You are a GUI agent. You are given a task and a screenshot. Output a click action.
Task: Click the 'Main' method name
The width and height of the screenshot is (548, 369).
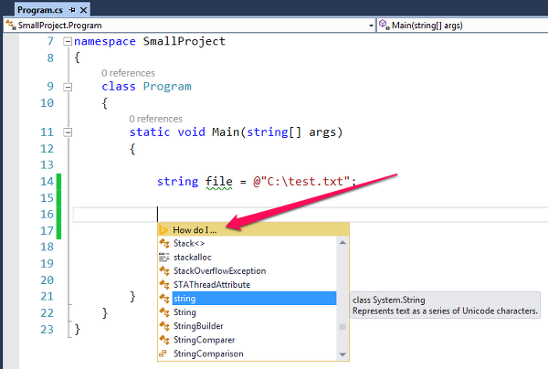[x=226, y=132]
